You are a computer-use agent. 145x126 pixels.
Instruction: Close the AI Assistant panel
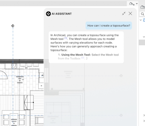point(130,14)
